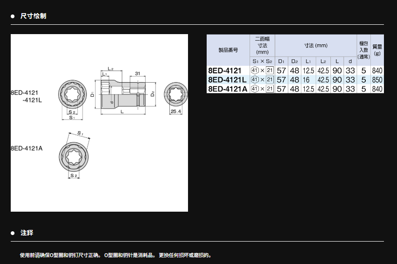This screenshot has height=264, width=397.
Task: Click the bullet beside the 尺寸绘制 heading
Action: click(x=13, y=16)
